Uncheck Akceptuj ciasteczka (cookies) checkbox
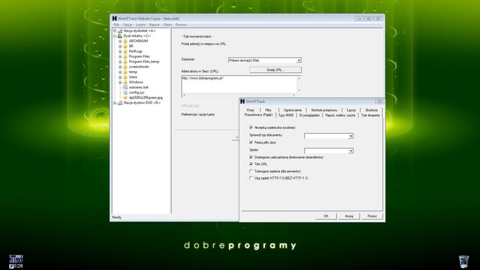This screenshot has height=270, width=480. pos(251,127)
